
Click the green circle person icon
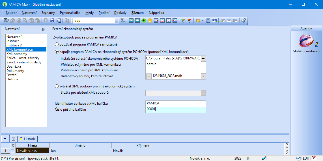[x=144, y=20]
